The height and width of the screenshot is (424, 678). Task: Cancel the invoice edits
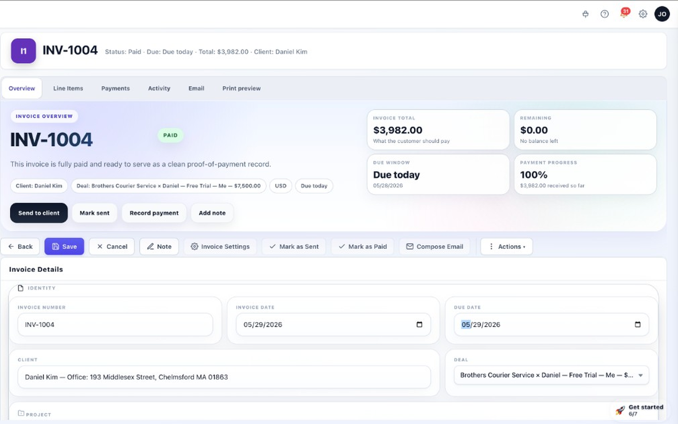(x=112, y=246)
